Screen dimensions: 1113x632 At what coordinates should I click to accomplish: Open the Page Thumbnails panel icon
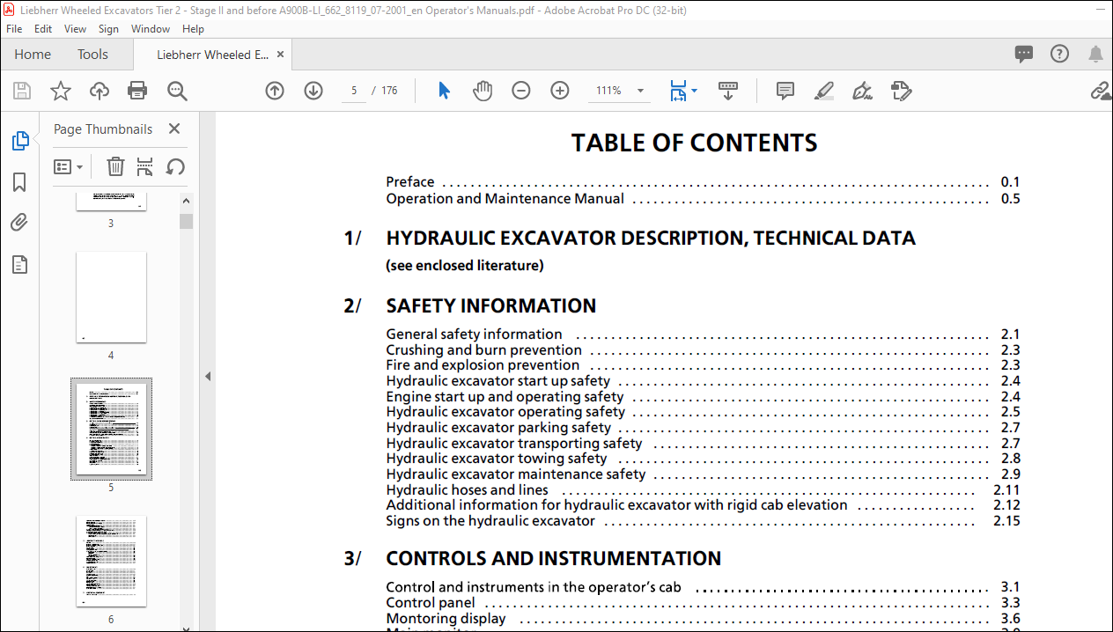tap(20, 141)
